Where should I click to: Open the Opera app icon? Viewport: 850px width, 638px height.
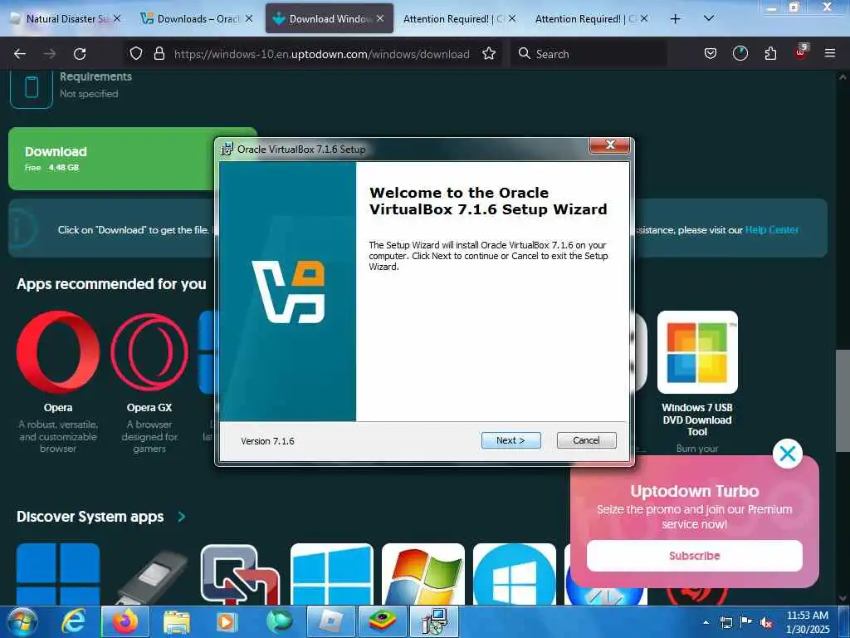[x=58, y=352]
